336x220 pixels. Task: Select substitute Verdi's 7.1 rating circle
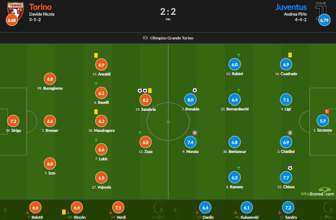coord(118,208)
